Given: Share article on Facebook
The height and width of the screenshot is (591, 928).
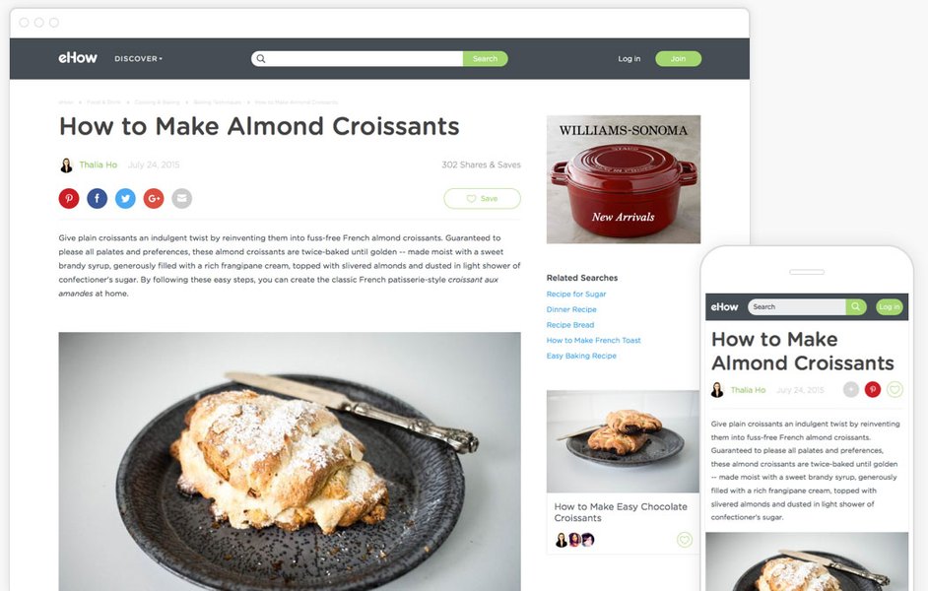Looking at the screenshot, I should pos(98,198).
